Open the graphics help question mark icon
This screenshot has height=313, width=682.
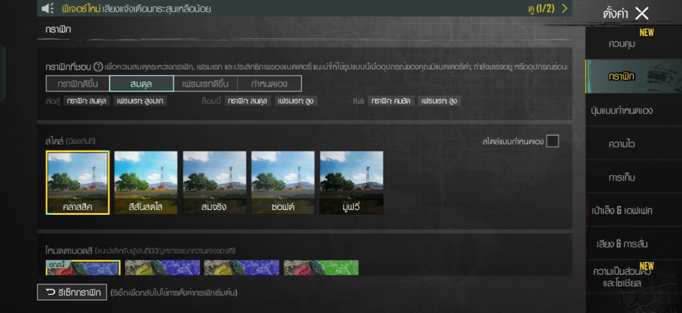click(x=98, y=67)
